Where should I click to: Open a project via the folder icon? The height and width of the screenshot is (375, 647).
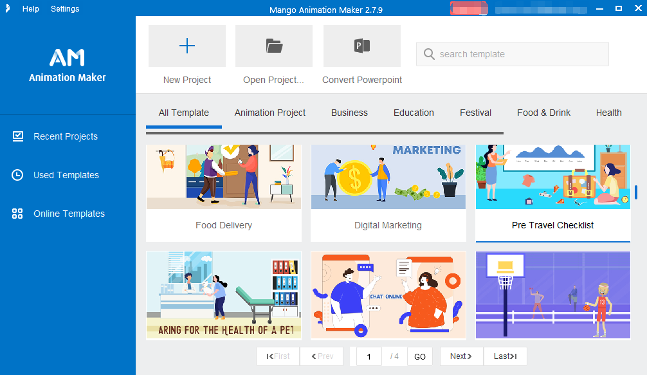point(274,46)
